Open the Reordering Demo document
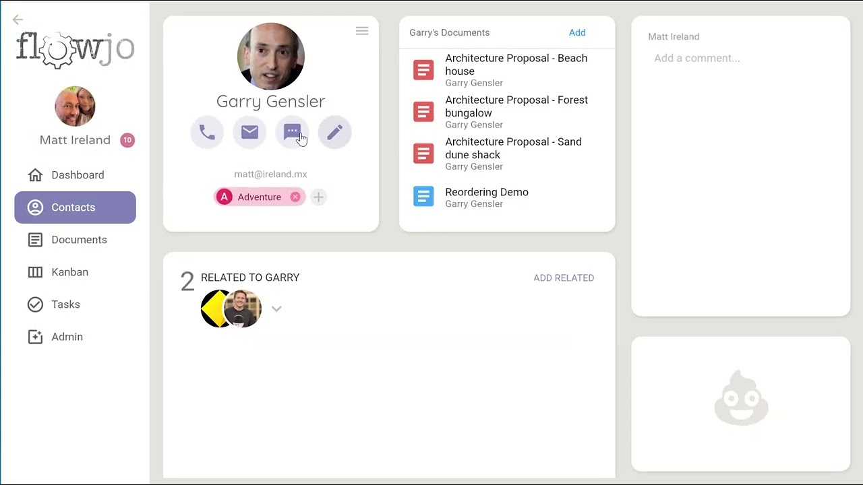Viewport: 863px width, 485px height. (x=507, y=197)
